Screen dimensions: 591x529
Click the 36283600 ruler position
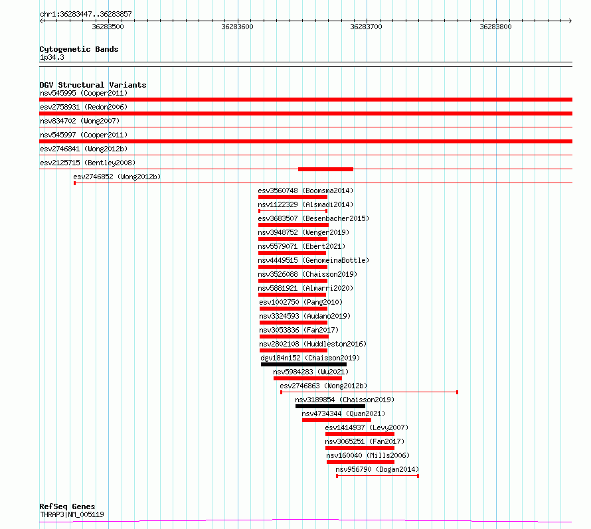[238, 27]
